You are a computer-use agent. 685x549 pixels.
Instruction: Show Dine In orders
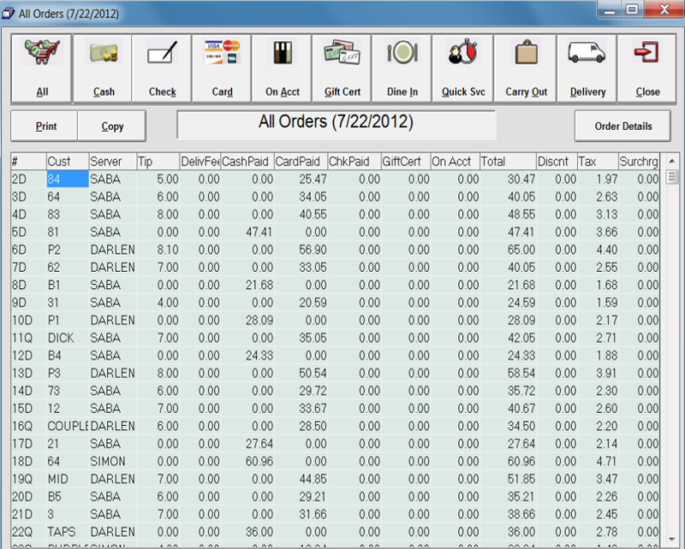(x=402, y=68)
